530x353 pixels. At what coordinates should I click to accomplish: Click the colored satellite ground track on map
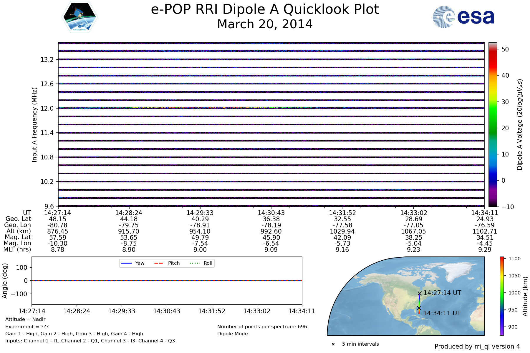click(x=419, y=301)
